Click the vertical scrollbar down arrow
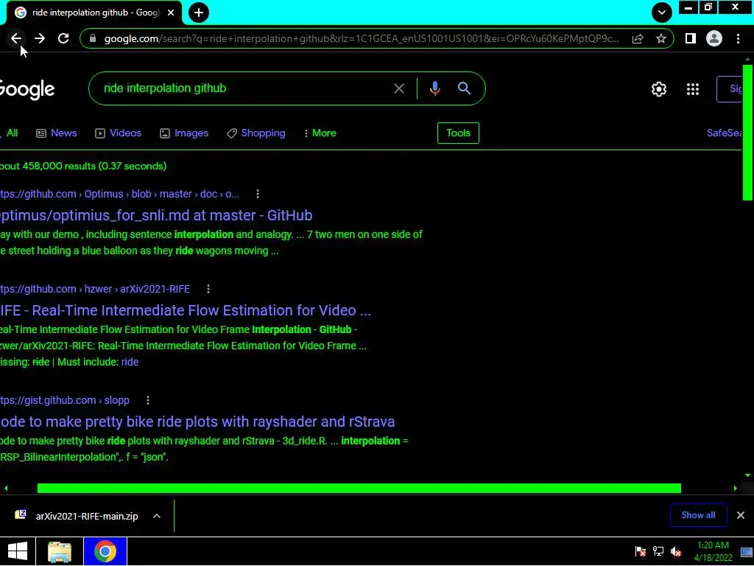Image resolution: width=754 pixels, height=566 pixels. click(747, 475)
